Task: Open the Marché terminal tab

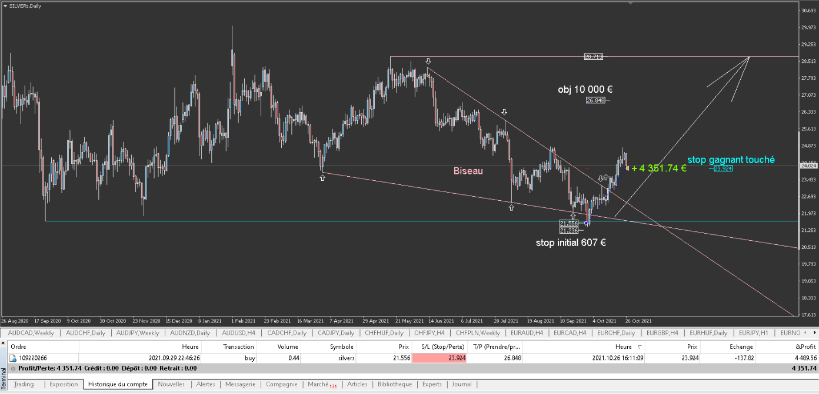Action: pos(321,384)
